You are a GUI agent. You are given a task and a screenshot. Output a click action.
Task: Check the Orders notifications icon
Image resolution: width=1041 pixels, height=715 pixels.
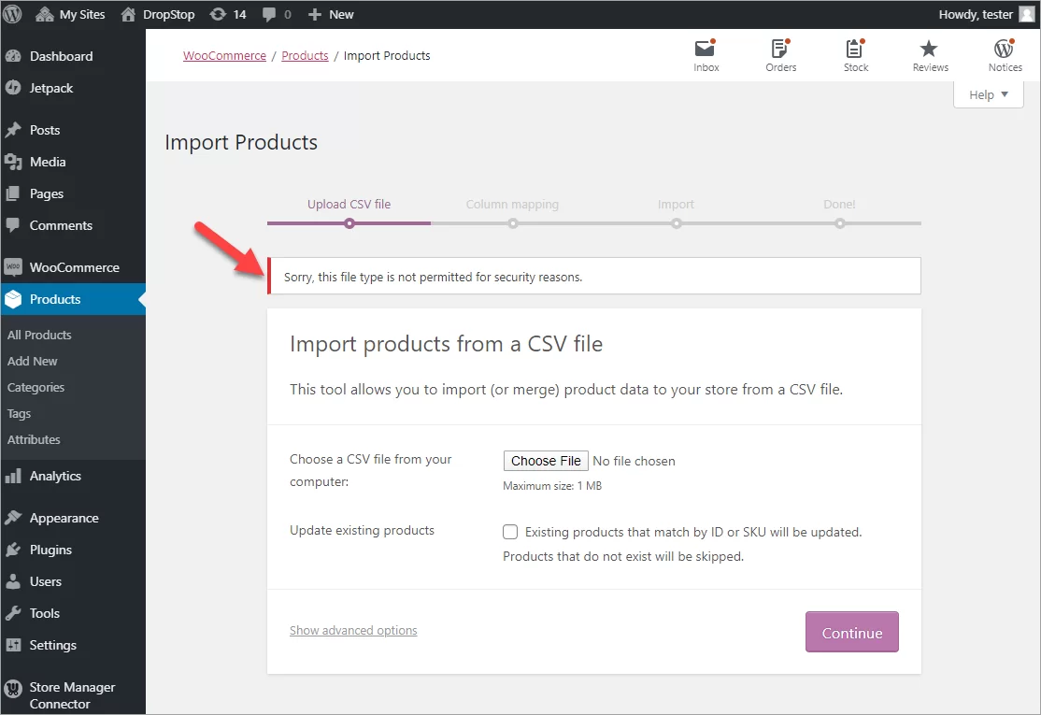point(780,54)
